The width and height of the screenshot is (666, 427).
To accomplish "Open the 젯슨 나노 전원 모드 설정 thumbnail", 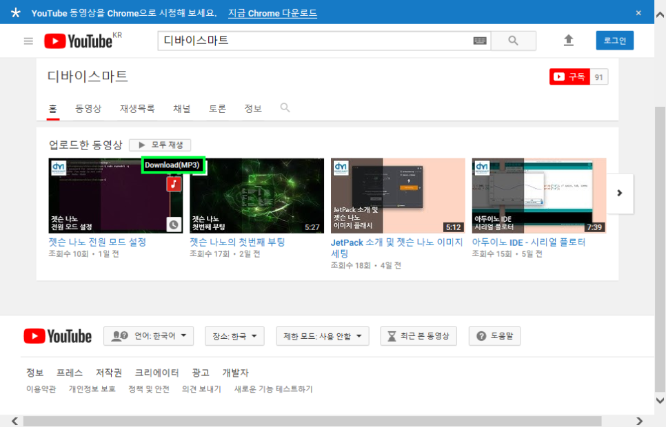I will tap(116, 196).
